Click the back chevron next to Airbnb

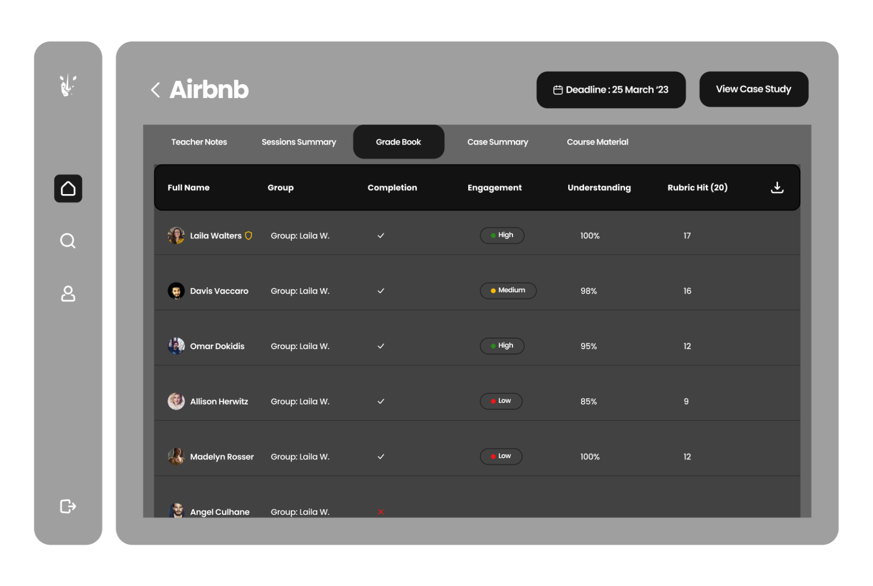click(155, 90)
